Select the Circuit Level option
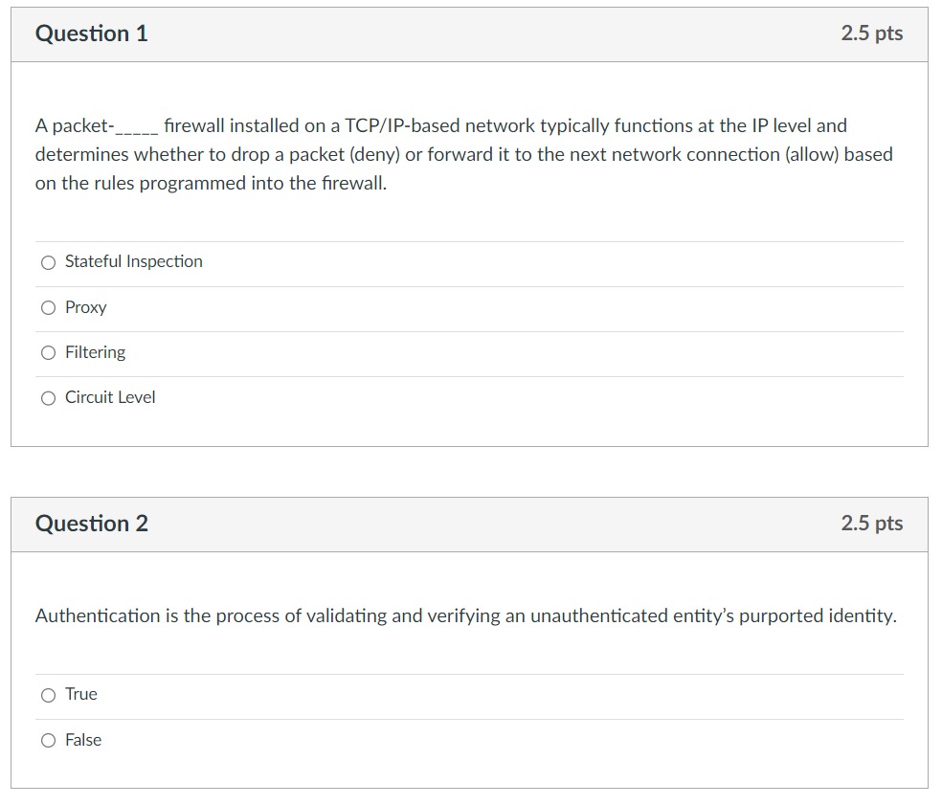The height and width of the screenshot is (805, 942). coord(48,397)
